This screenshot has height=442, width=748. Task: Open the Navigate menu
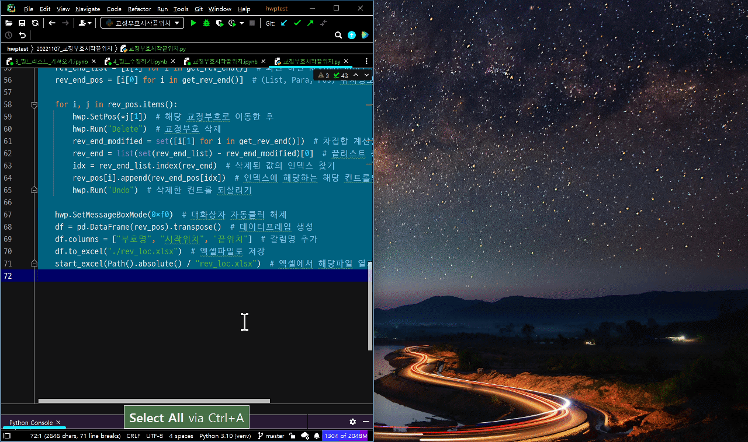point(88,9)
